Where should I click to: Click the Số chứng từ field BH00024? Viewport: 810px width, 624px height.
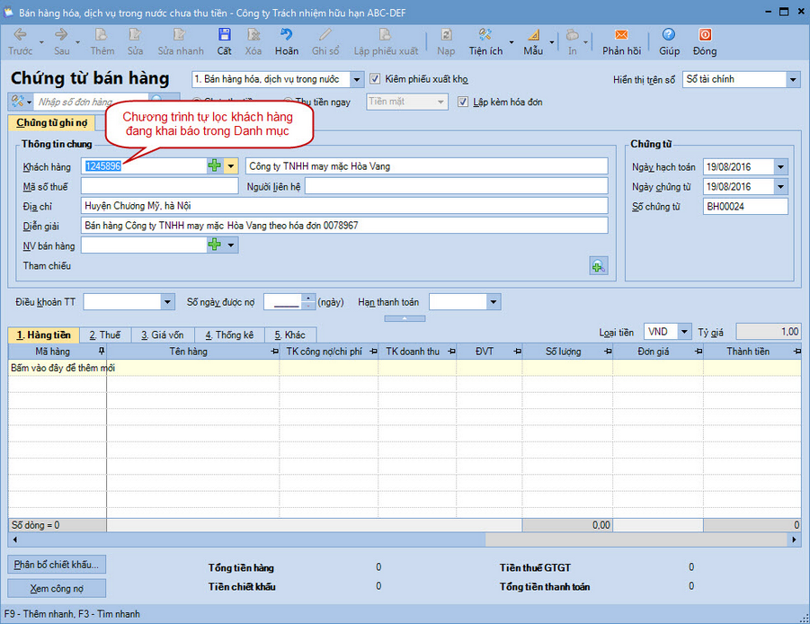(x=745, y=206)
